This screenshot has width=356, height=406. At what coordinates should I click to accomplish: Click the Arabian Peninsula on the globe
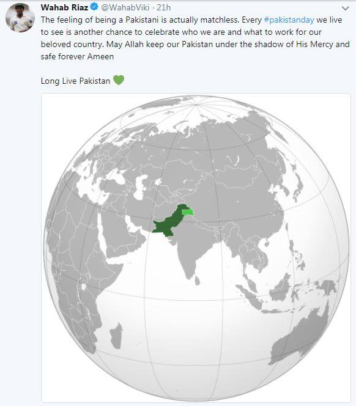point(122,234)
